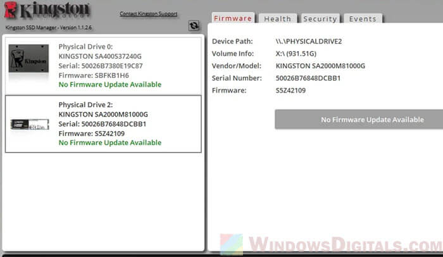Click Drive 2 green No Firmware Update status
443x257 pixels.
tap(110, 143)
